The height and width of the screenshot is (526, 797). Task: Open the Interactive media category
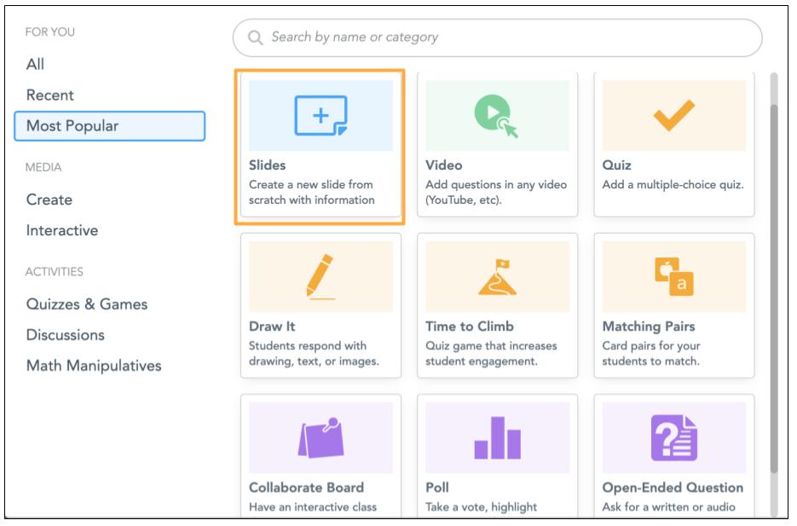click(x=62, y=230)
